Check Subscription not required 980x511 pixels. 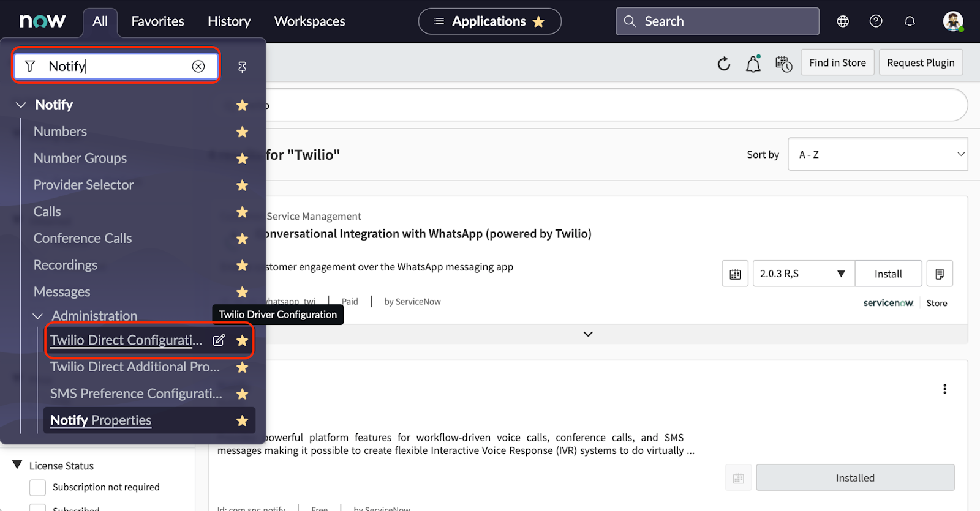pos(37,488)
